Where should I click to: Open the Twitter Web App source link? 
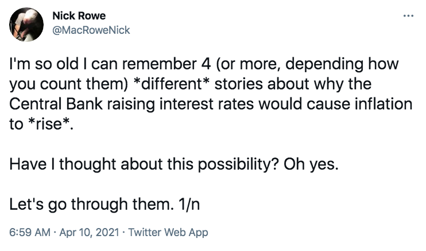[168, 233]
